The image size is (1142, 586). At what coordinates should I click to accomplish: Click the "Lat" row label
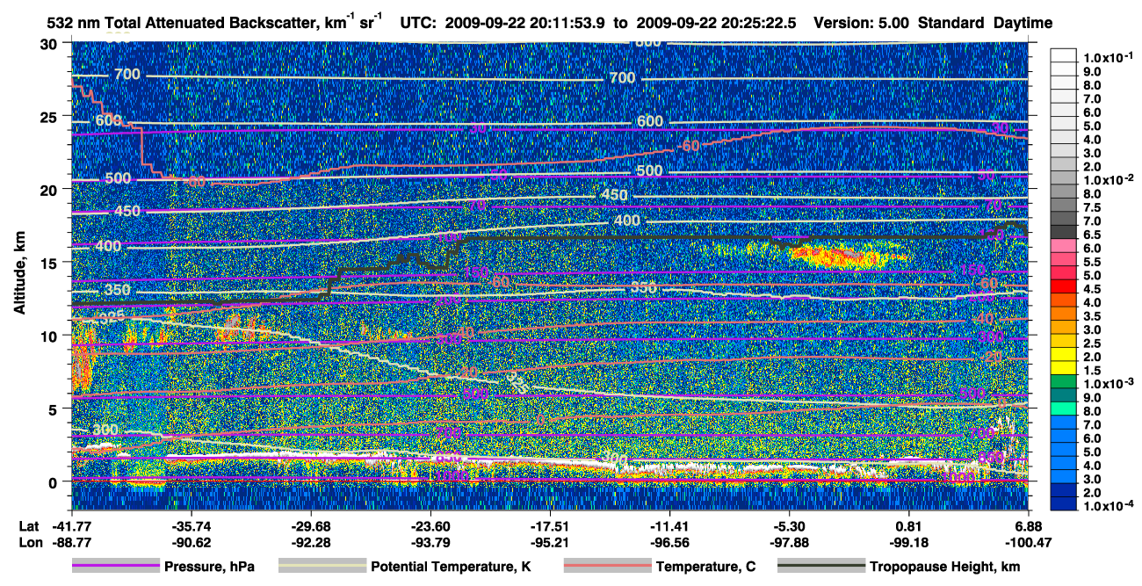click(28, 525)
